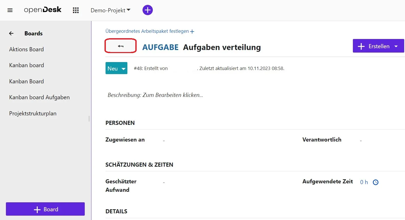Screen dimensions: 405x220
Task: Expand the Demo-Projekt project selector
Action: [x=110, y=10]
